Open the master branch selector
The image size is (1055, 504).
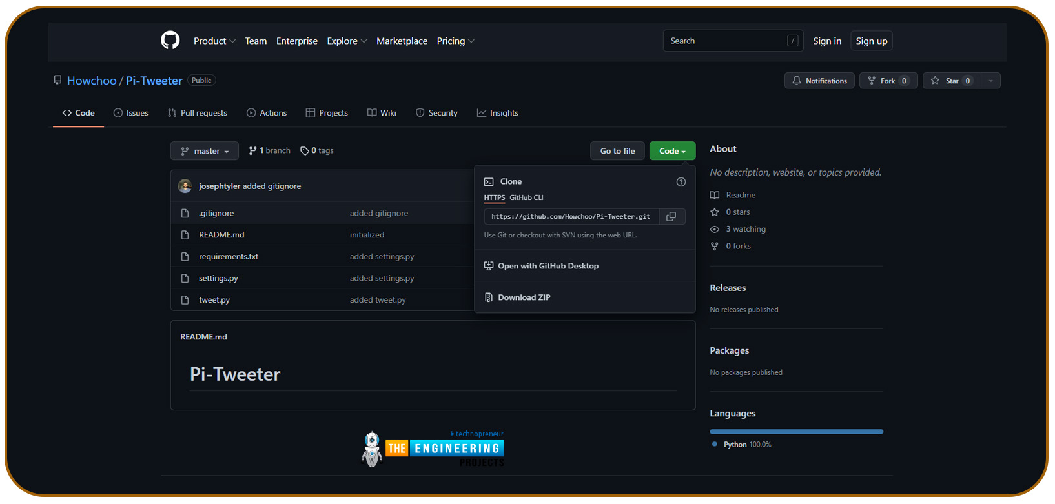tap(205, 151)
